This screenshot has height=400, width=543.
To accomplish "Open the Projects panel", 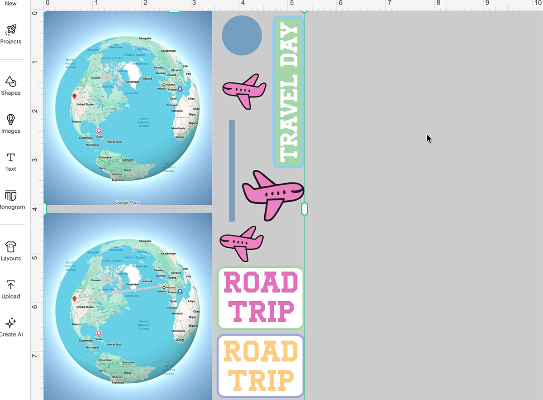I will click(x=11, y=34).
